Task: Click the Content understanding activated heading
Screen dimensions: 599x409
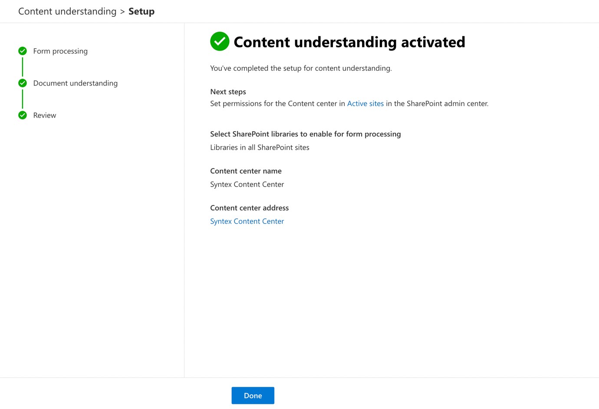Action: (349, 42)
